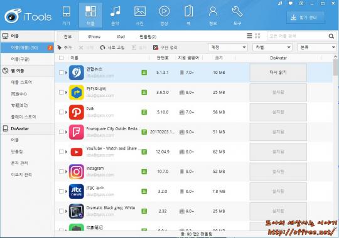This screenshot has width=339, height=238.
Task: Click the YouTube app icon
Action: pos(77,152)
